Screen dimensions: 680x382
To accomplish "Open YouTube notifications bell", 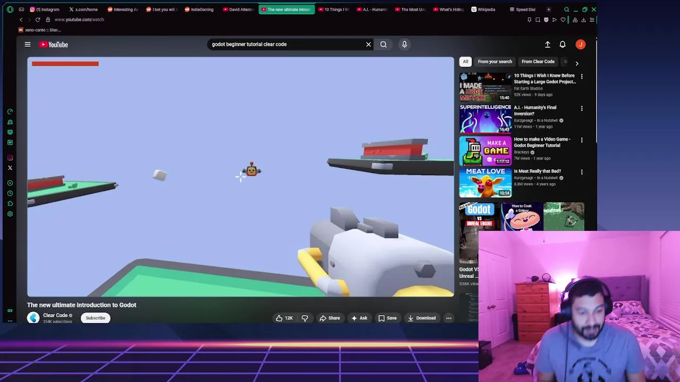I will (563, 45).
